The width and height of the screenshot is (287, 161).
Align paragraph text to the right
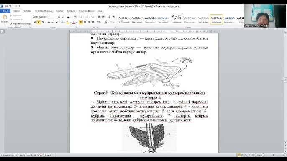[89, 22]
